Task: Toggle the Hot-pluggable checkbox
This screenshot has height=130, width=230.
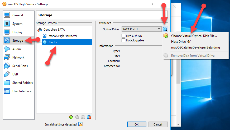Action: 123,40
